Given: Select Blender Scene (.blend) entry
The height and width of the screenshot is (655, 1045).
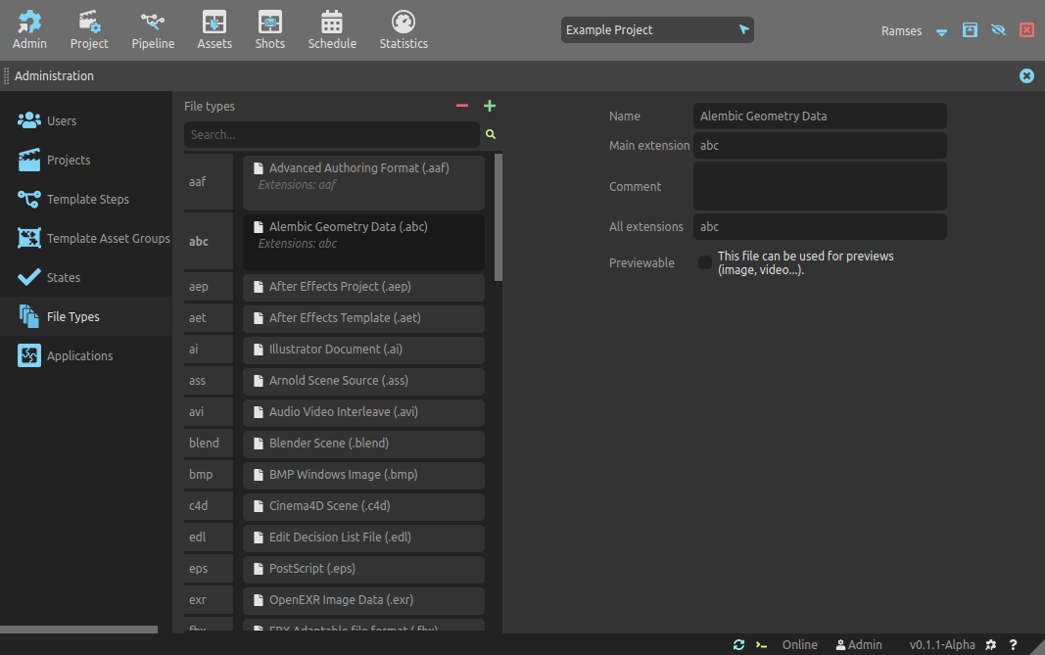Looking at the screenshot, I should 363,444.
